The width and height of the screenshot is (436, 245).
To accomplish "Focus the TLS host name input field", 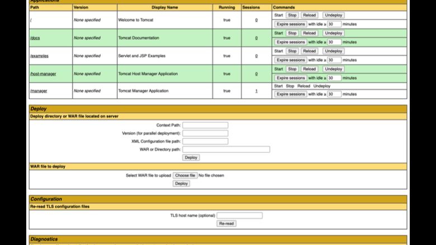I will click(x=239, y=215).
